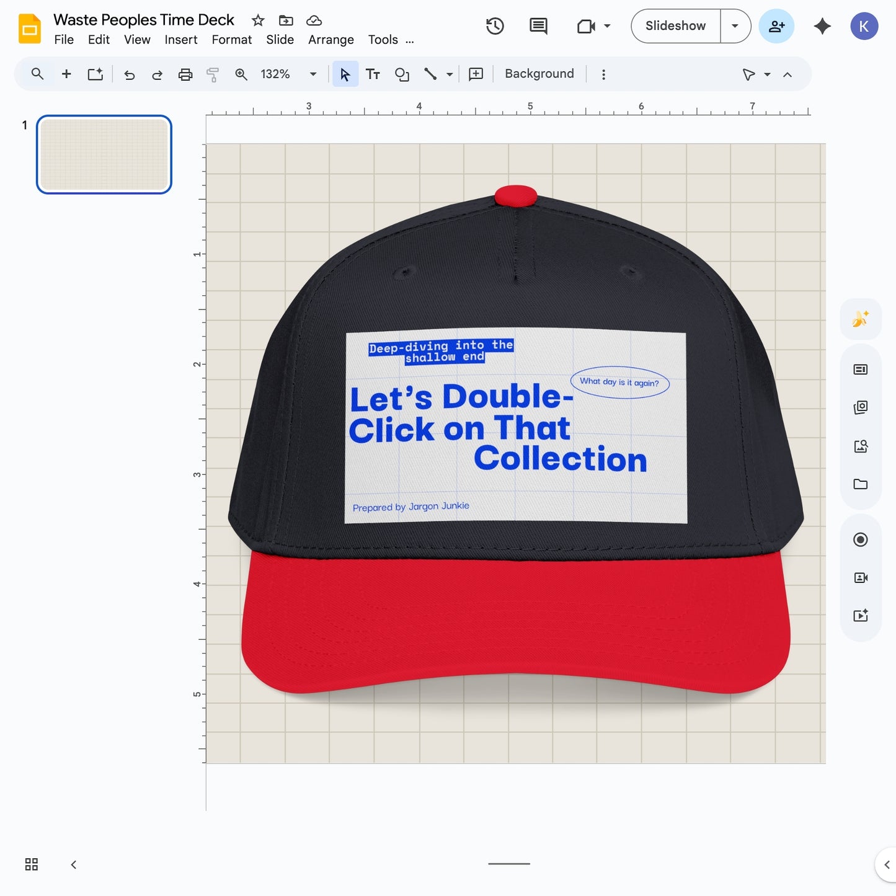Choose the Select arrow cursor tool
Viewport: 896px width, 896px height.
(x=345, y=74)
